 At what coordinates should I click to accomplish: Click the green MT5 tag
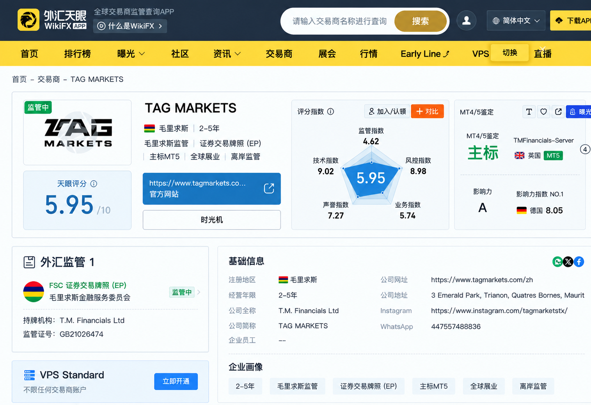(553, 156)
